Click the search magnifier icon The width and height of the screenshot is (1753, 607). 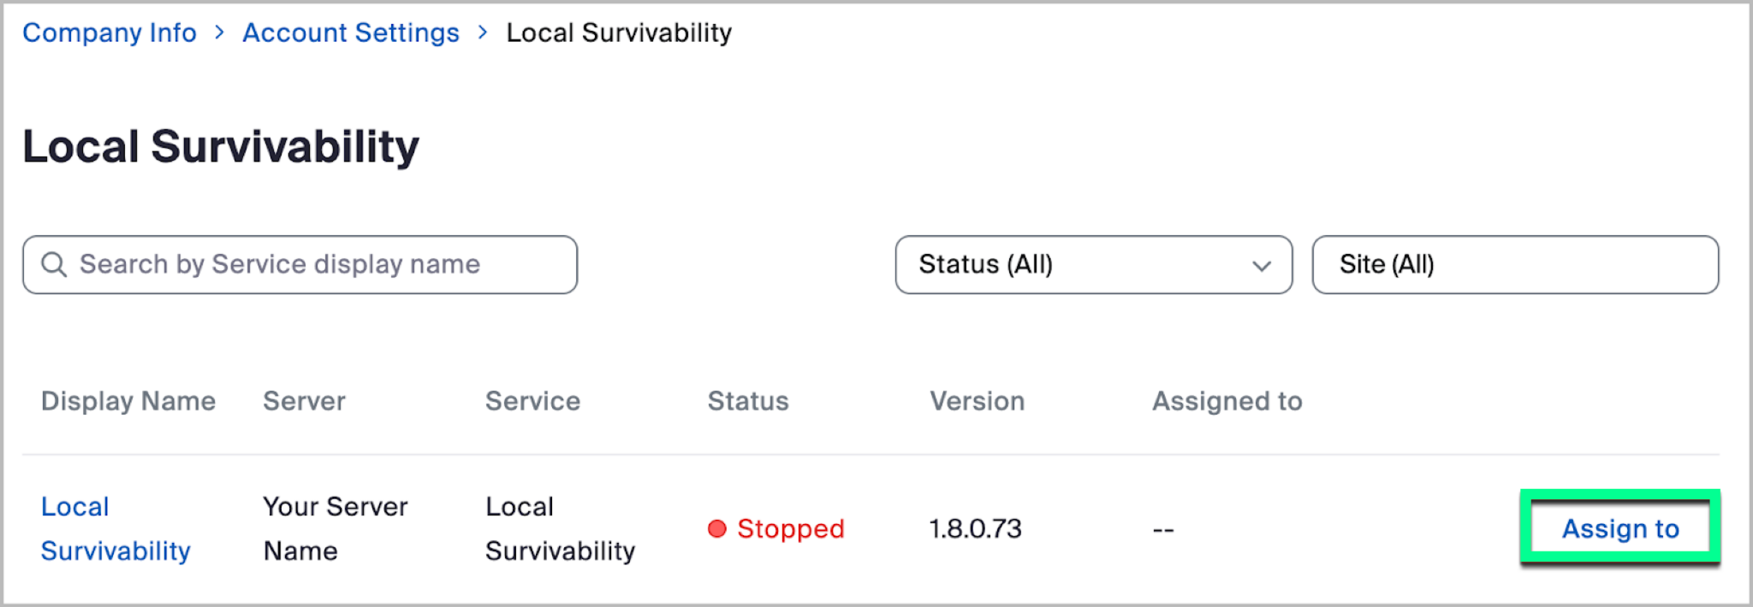pos(54,265)
